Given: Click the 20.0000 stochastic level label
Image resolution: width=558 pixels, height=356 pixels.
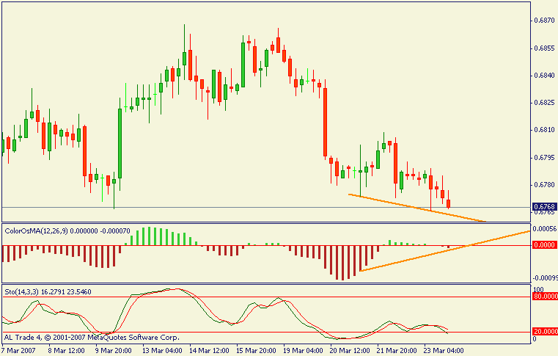Looking at the screenshot, I should (x=544, y=332).
